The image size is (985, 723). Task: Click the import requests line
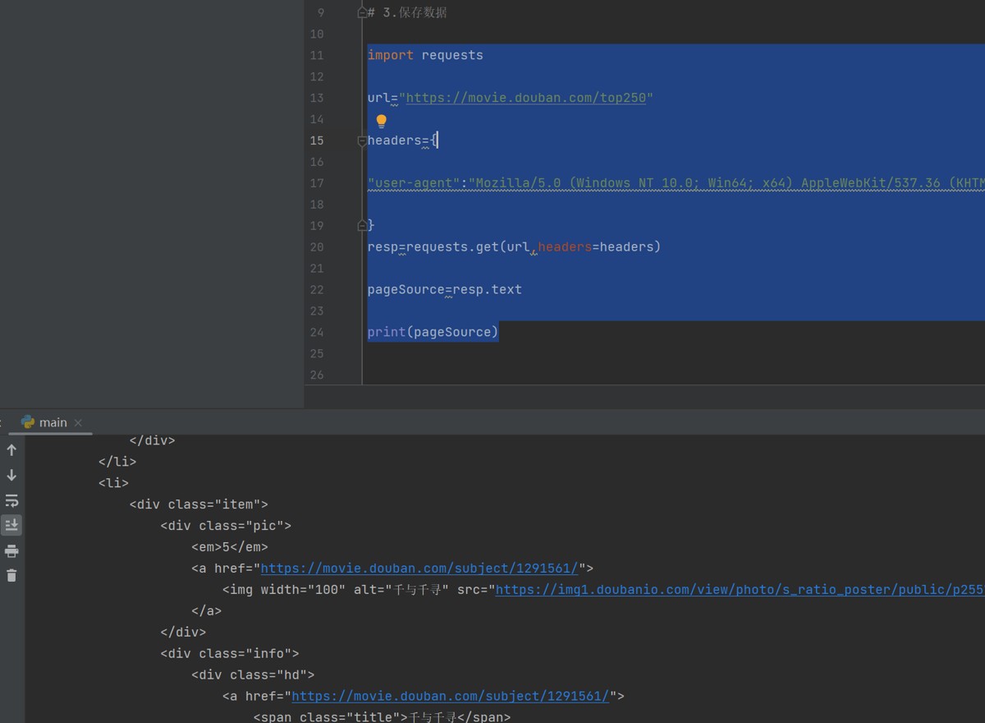point(425,56)
